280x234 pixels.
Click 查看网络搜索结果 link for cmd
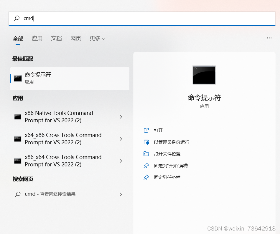pos(58,194)
